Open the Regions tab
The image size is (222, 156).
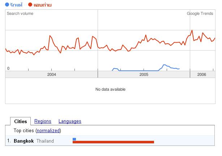click(x=43, y=121)
